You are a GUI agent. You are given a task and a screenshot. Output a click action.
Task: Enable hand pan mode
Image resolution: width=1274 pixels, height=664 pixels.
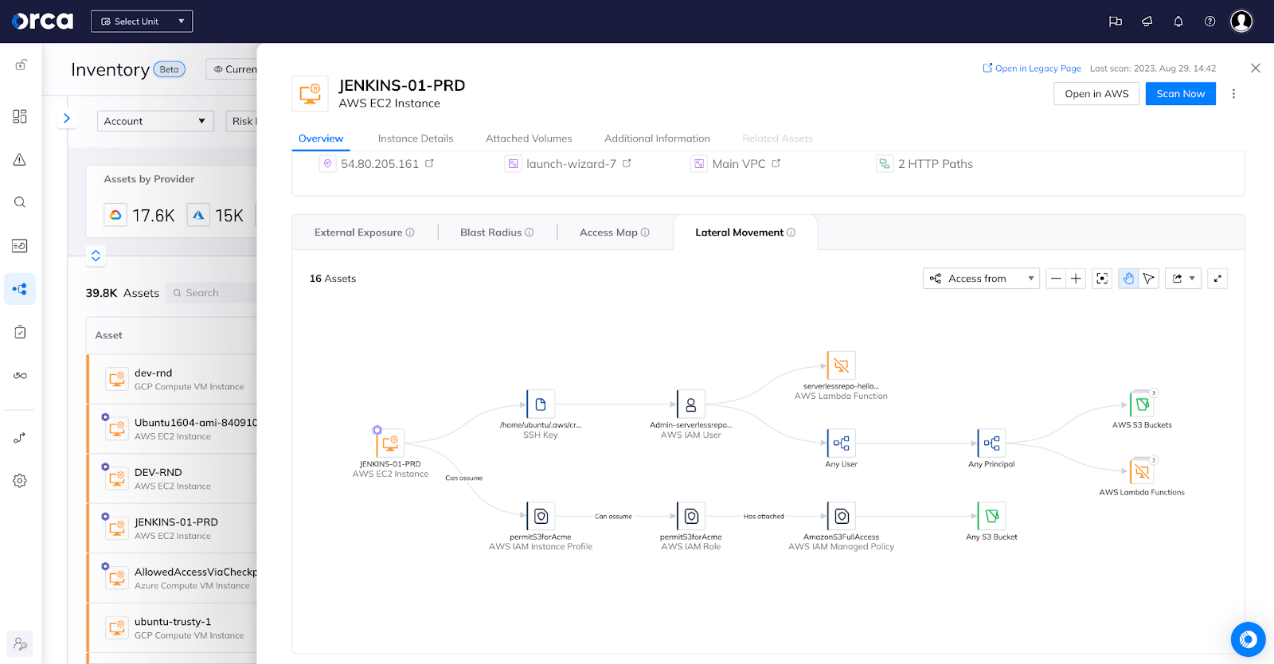pyautogui.click(x=1128, y=279)
